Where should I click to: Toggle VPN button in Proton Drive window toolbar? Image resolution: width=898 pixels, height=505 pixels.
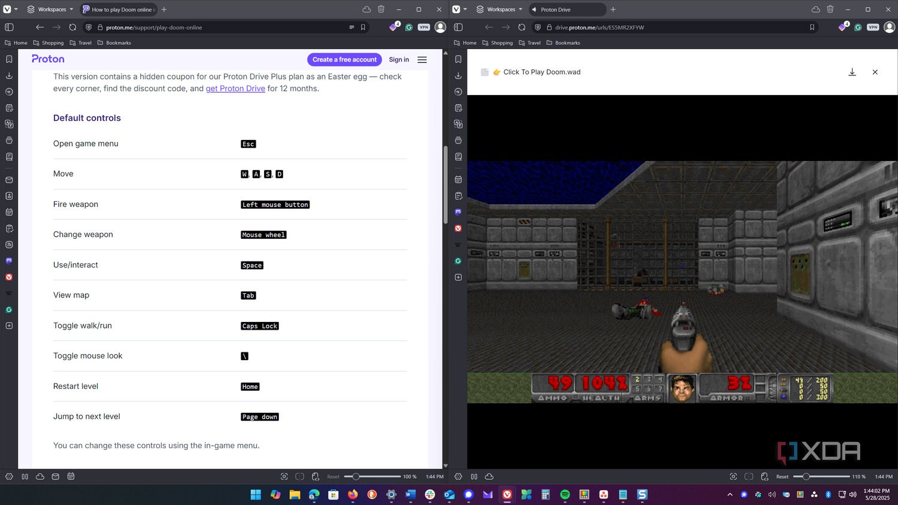point(873,27)
